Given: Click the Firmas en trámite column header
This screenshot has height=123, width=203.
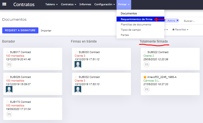Looking at the screenshot, I should (x=84, y=41).
